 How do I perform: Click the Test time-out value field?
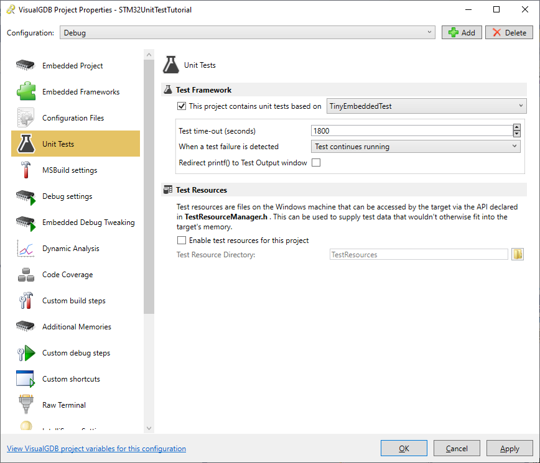coord(412,131)
